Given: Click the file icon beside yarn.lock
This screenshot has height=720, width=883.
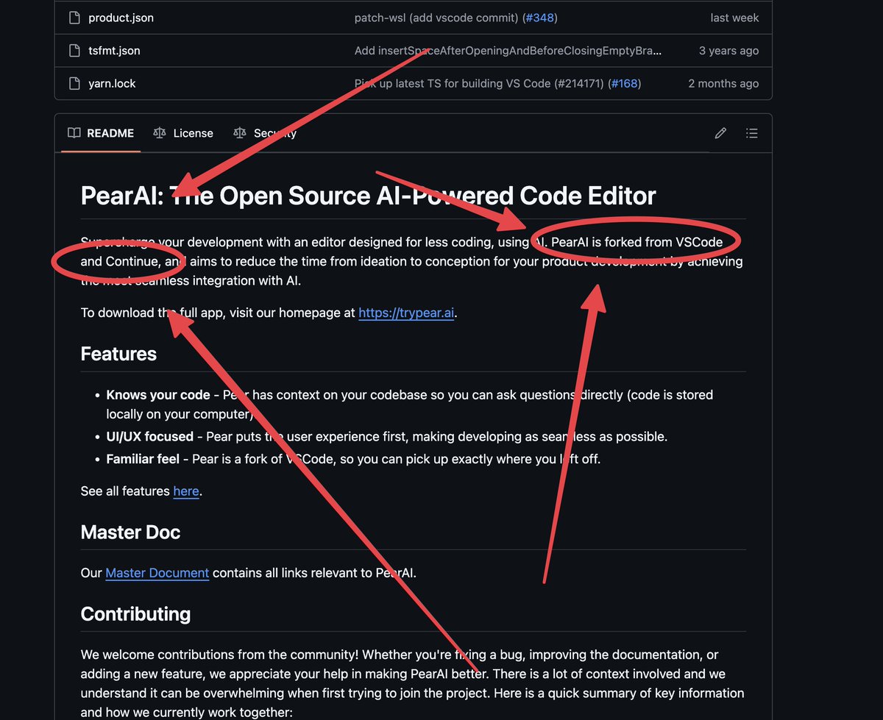Looking at the screenshot, I should [x=74, y=84].
